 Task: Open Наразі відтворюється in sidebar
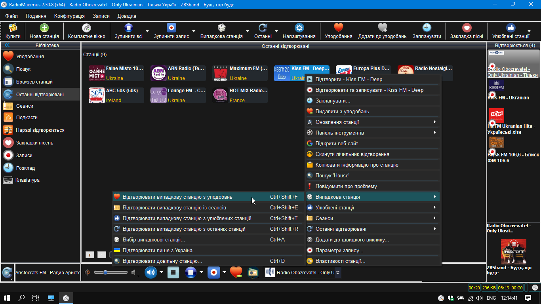(40, 130)
